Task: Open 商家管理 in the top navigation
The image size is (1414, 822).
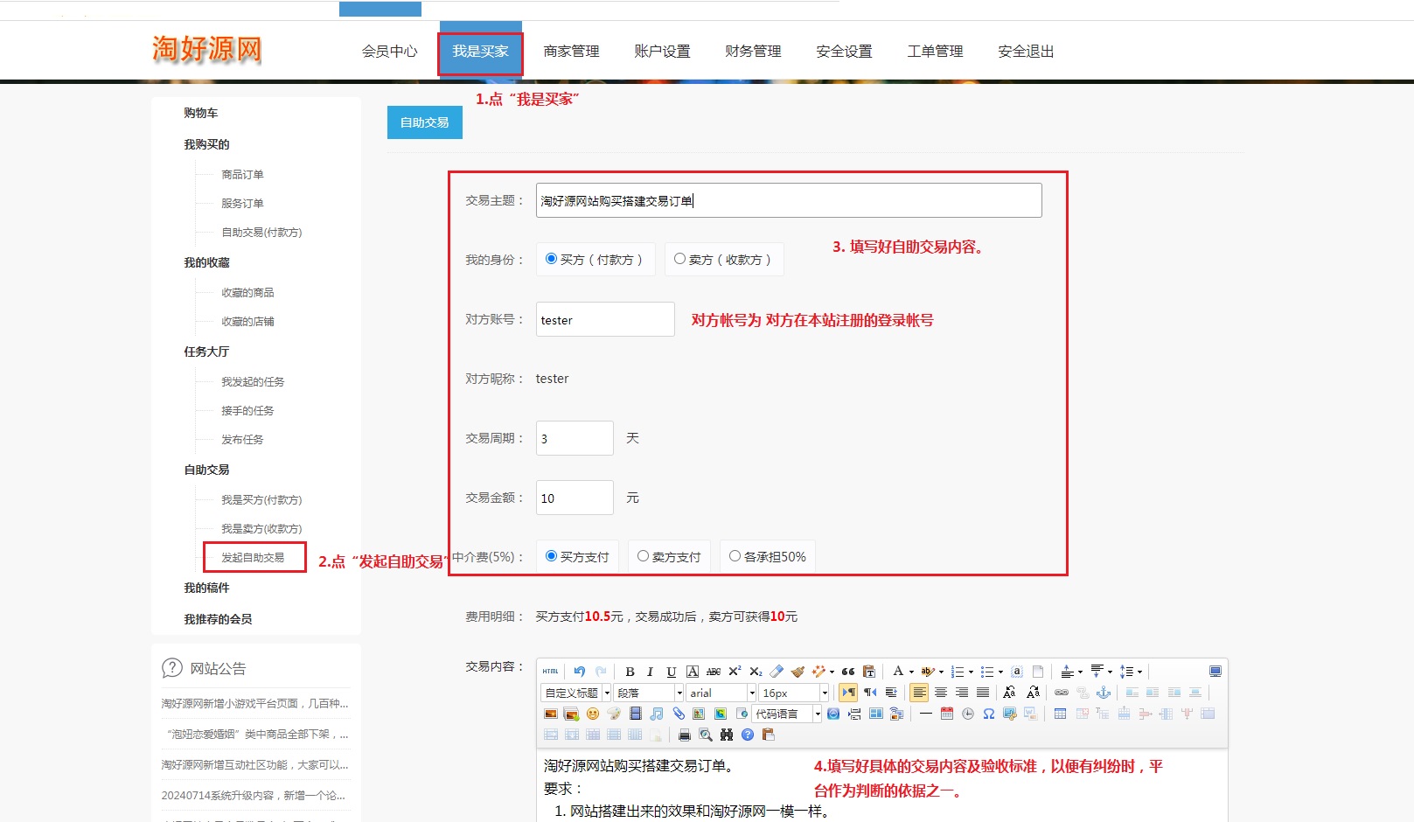Action: click(571, 52)
